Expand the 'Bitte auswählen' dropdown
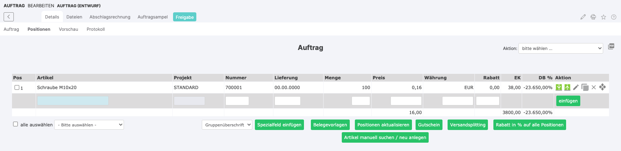Viewport: 621px width, 151px height. tap(89, 125)
